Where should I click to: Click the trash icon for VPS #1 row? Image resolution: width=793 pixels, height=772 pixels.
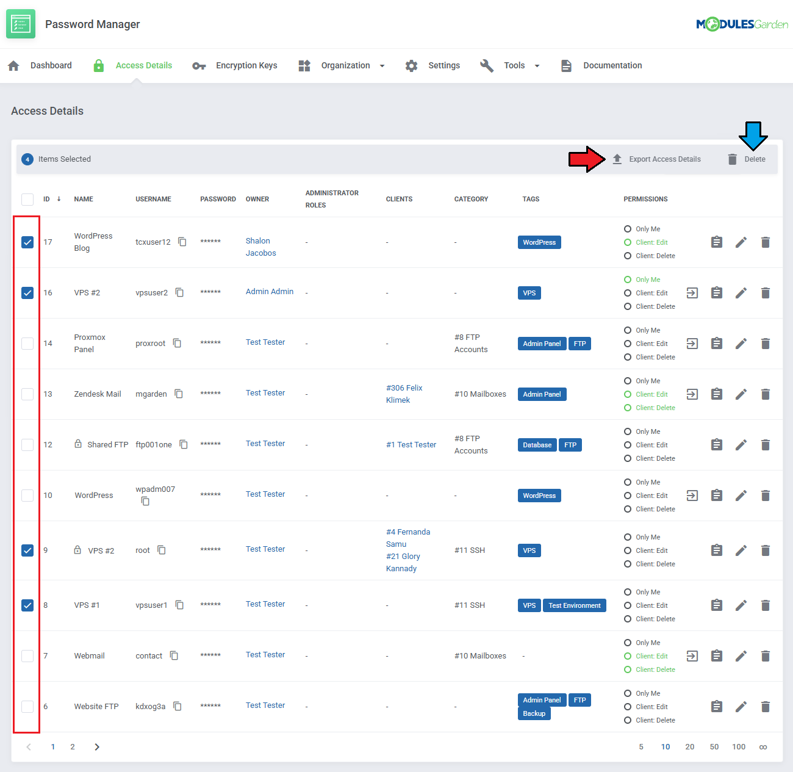click(765, 605)
